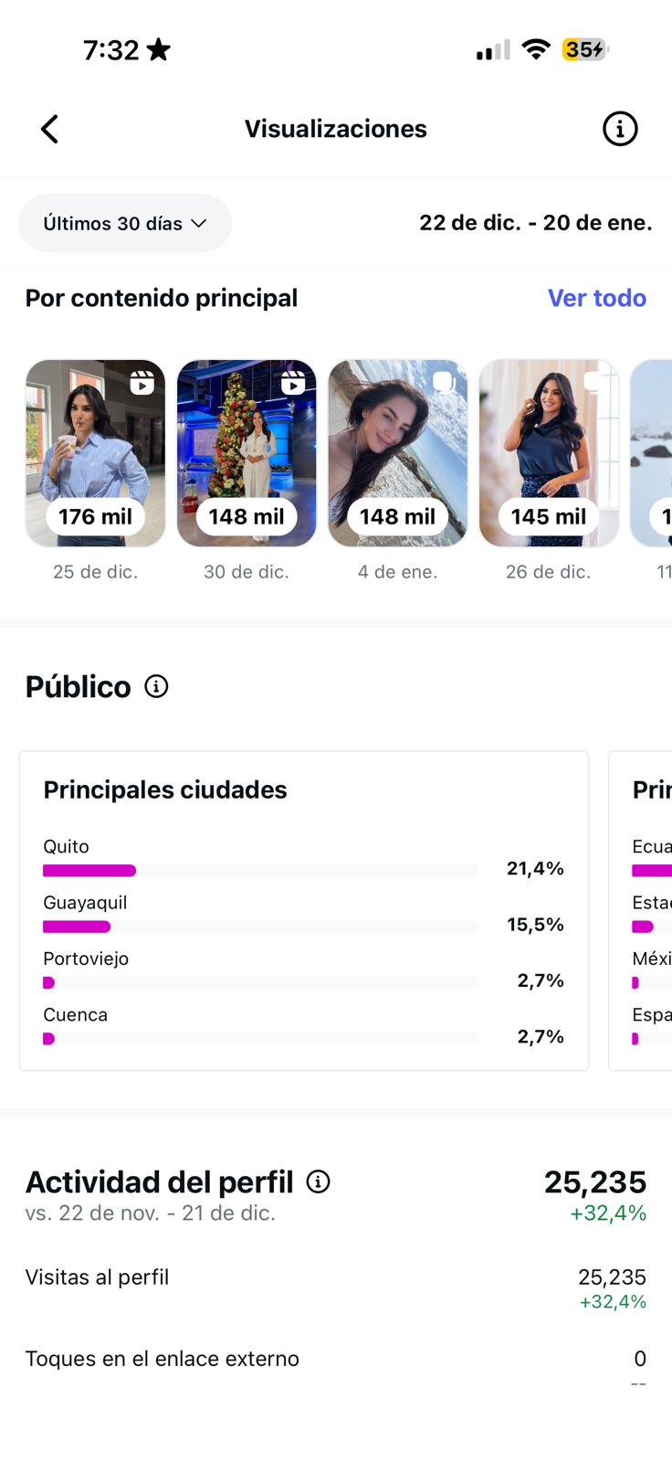Tap Toques en el enlace externo row

[x=335, y=1359]
